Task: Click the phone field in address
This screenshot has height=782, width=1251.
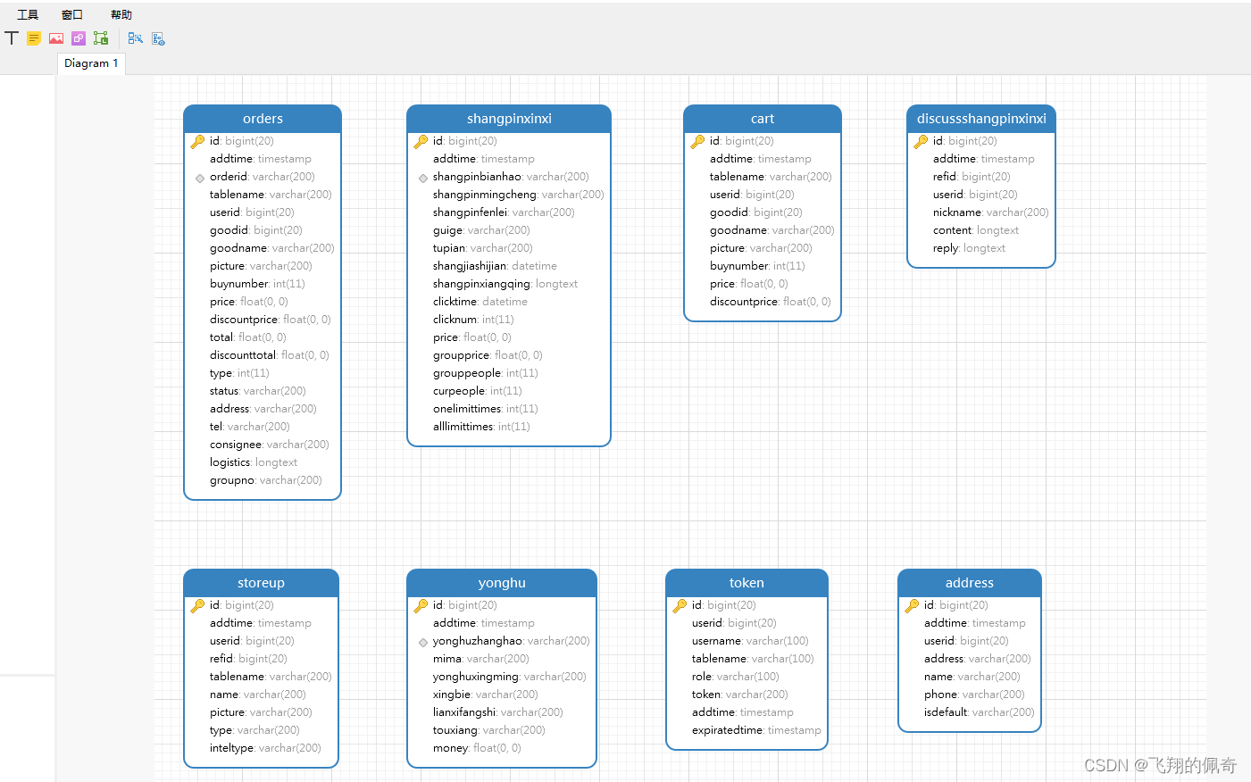Action: (974, 695)
